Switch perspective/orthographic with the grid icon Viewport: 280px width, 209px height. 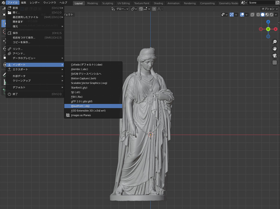click(x=275, y=62)
